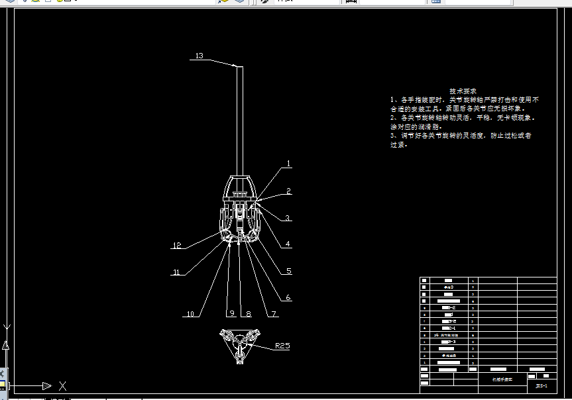Screen dimensions: 572x400
Task: Select part balloon number 8
Action: 249,314
